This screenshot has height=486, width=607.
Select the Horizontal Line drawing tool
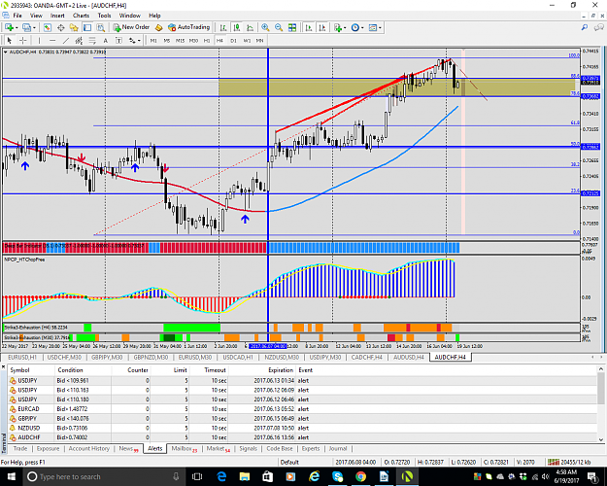pyautogui.click(x=52, y=40)
